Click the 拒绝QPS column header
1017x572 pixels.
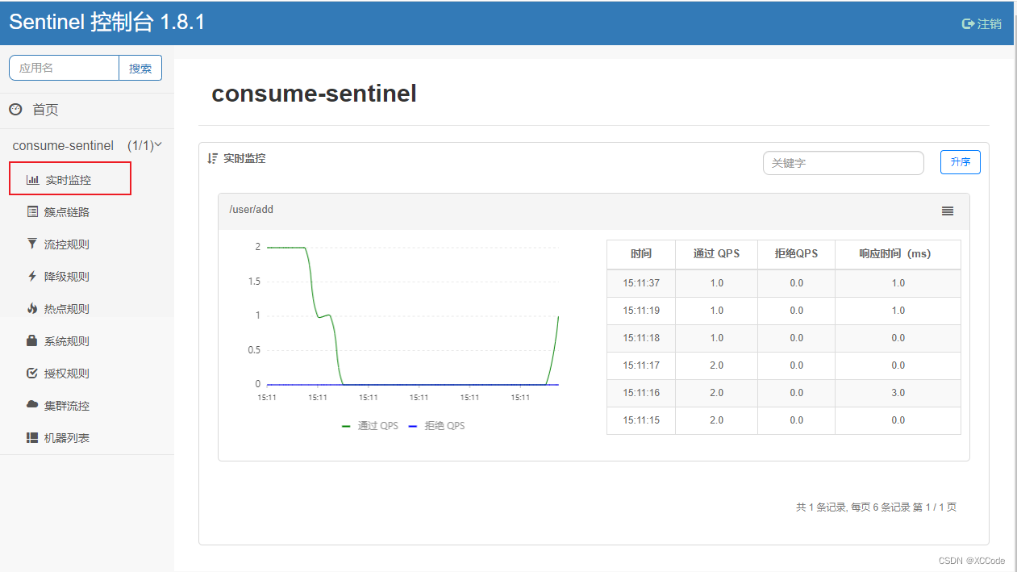coord(796,253)
